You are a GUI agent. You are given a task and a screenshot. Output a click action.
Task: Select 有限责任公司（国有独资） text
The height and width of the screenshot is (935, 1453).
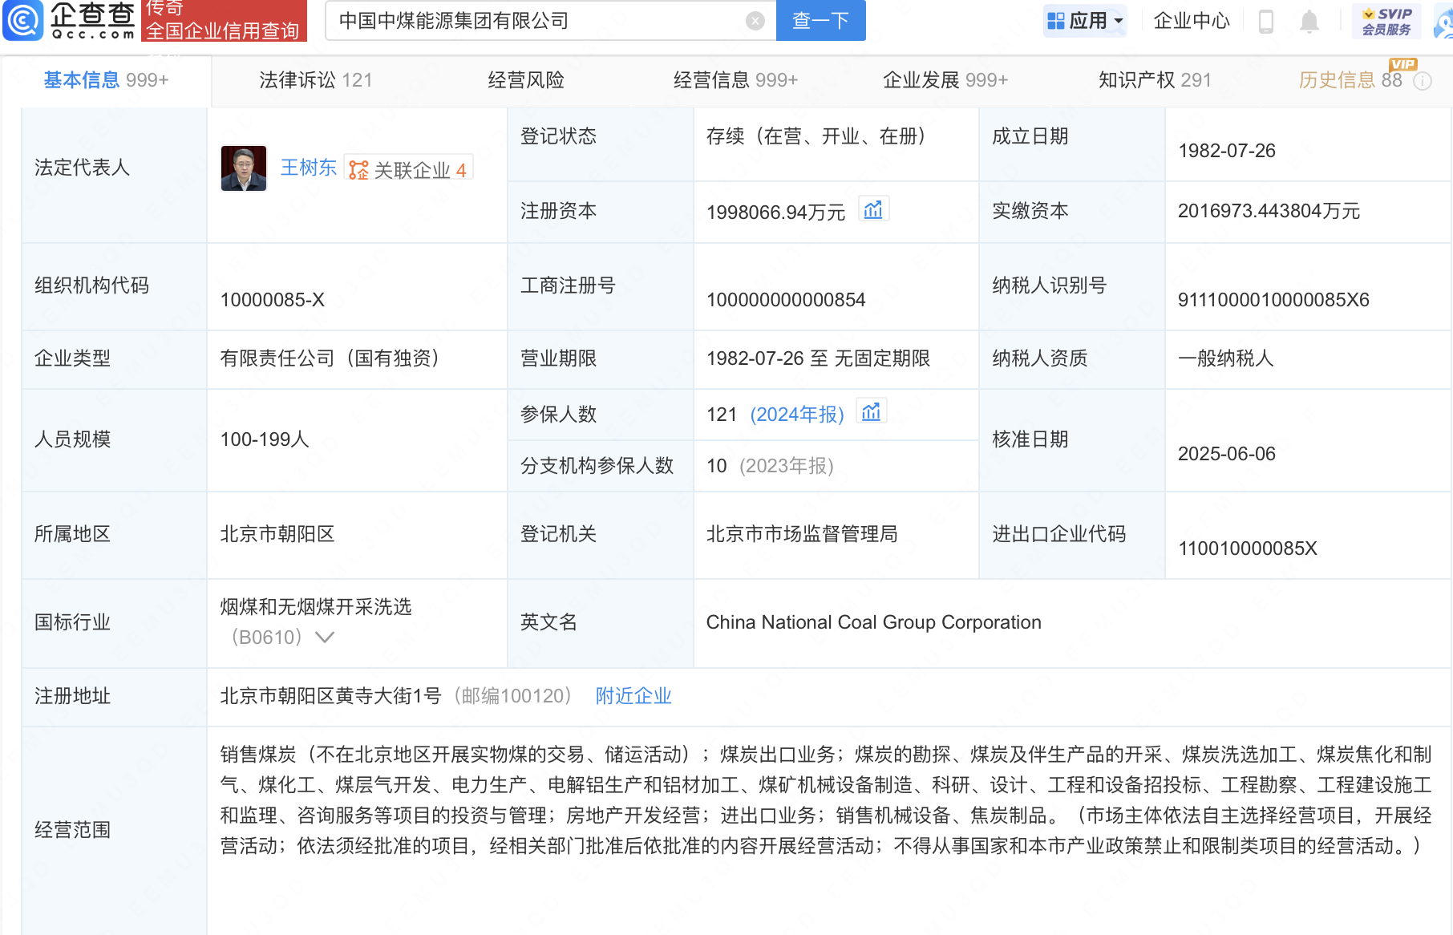coord(330,358)
